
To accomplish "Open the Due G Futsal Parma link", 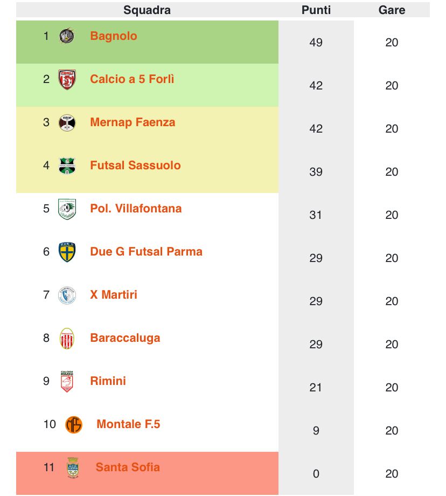I will click(x=146, y=252).
